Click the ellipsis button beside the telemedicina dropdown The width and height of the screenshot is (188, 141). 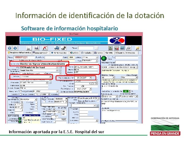point(98,105)
